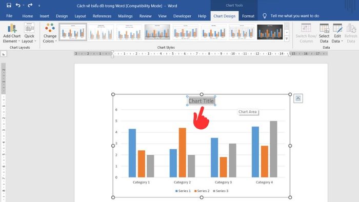Open the Quick Layout dropdown

[29, 33]
